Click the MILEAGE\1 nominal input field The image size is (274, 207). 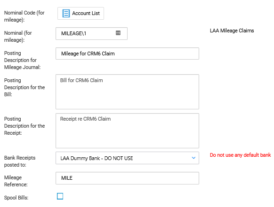(91, 33)
